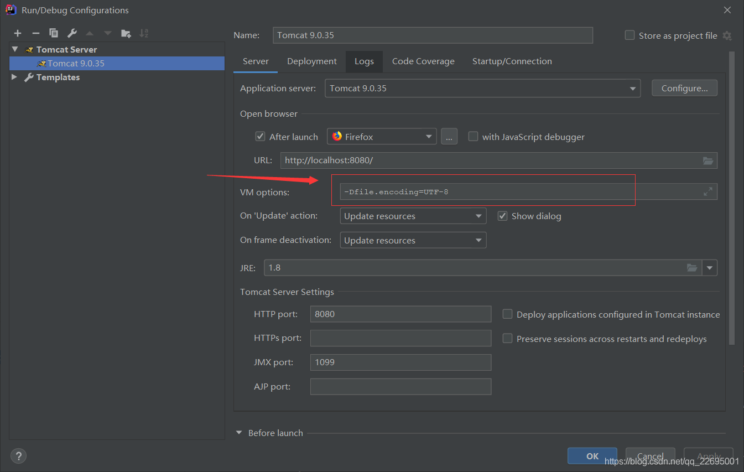Select the Tomcat 9.0.35 configuration
This screenshot has height=472, width=744.
117,63
